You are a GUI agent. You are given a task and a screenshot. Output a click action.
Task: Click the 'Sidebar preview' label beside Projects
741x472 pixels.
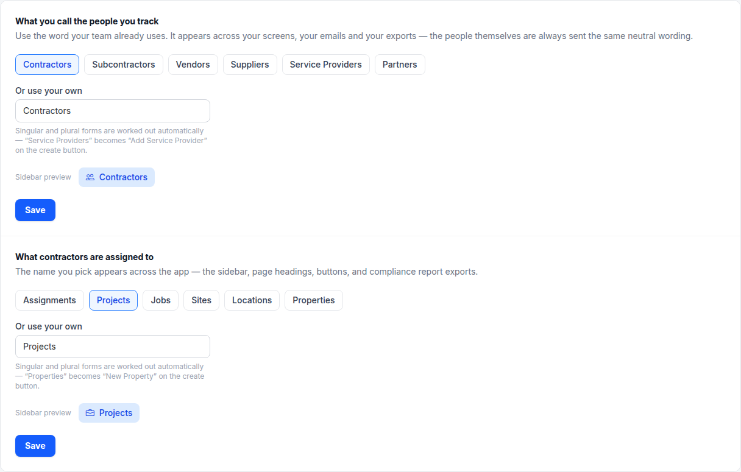[x=43, y=413]
